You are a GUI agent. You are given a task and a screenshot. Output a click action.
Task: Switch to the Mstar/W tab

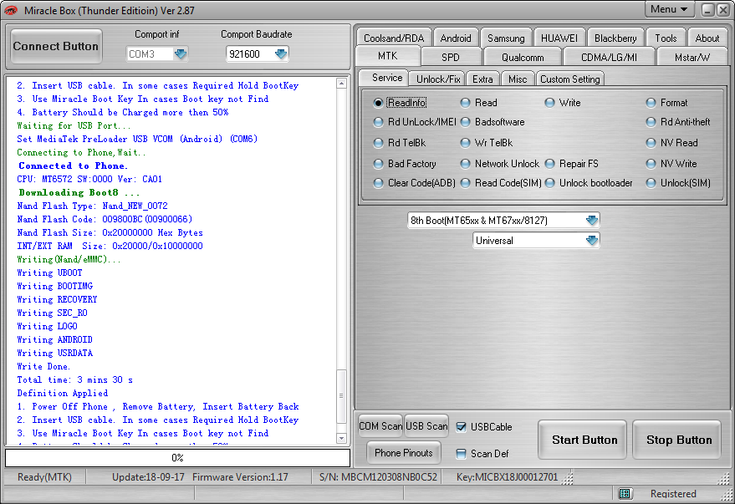pyautogui.click(x=692, y=57)
